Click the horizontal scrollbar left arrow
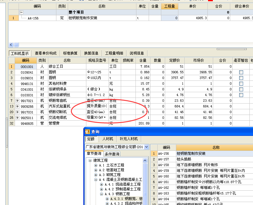253x205 pixels. [x=11, y=45]
